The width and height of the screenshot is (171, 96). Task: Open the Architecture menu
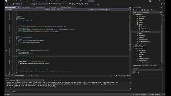(x=41, y=1)
